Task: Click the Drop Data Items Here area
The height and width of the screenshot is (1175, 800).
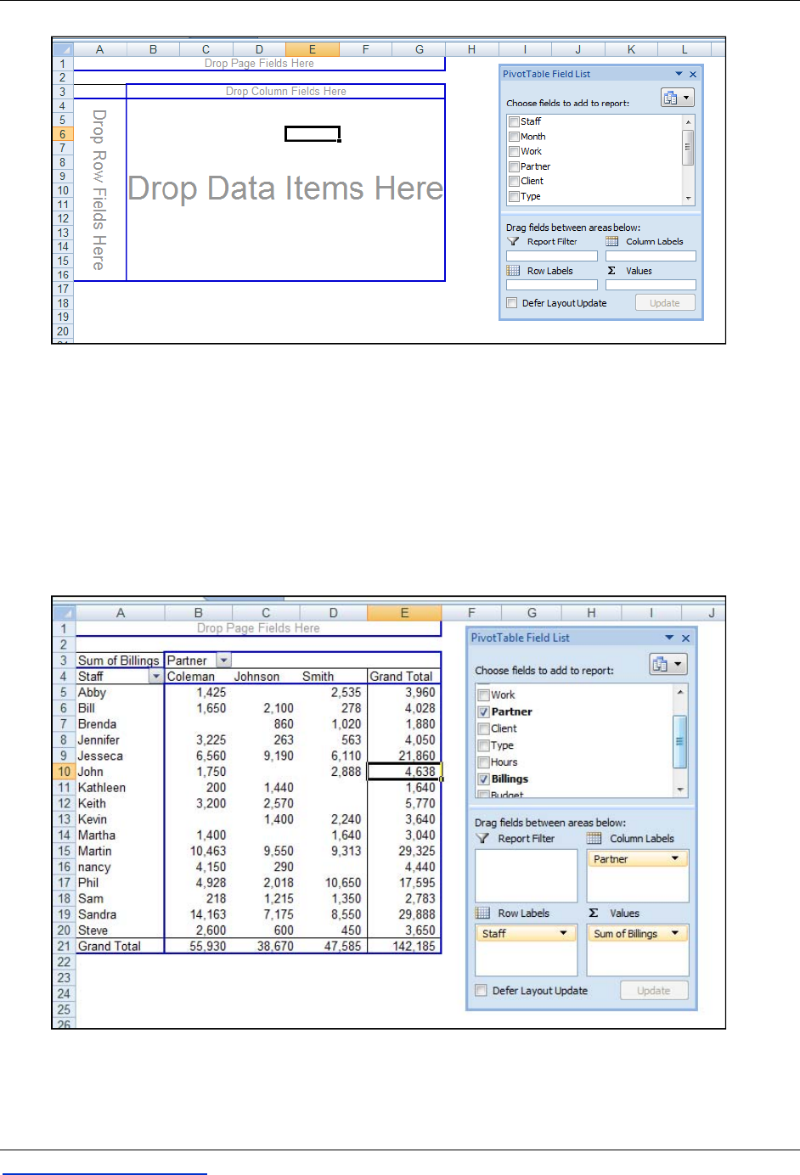Action: (285, 188)
